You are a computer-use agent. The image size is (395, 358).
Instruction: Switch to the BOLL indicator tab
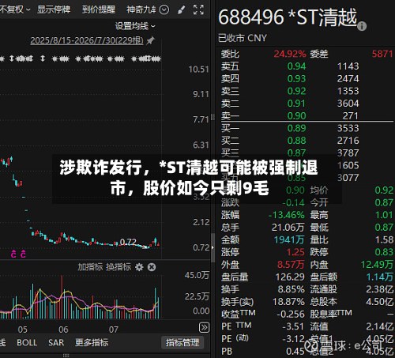27,342
